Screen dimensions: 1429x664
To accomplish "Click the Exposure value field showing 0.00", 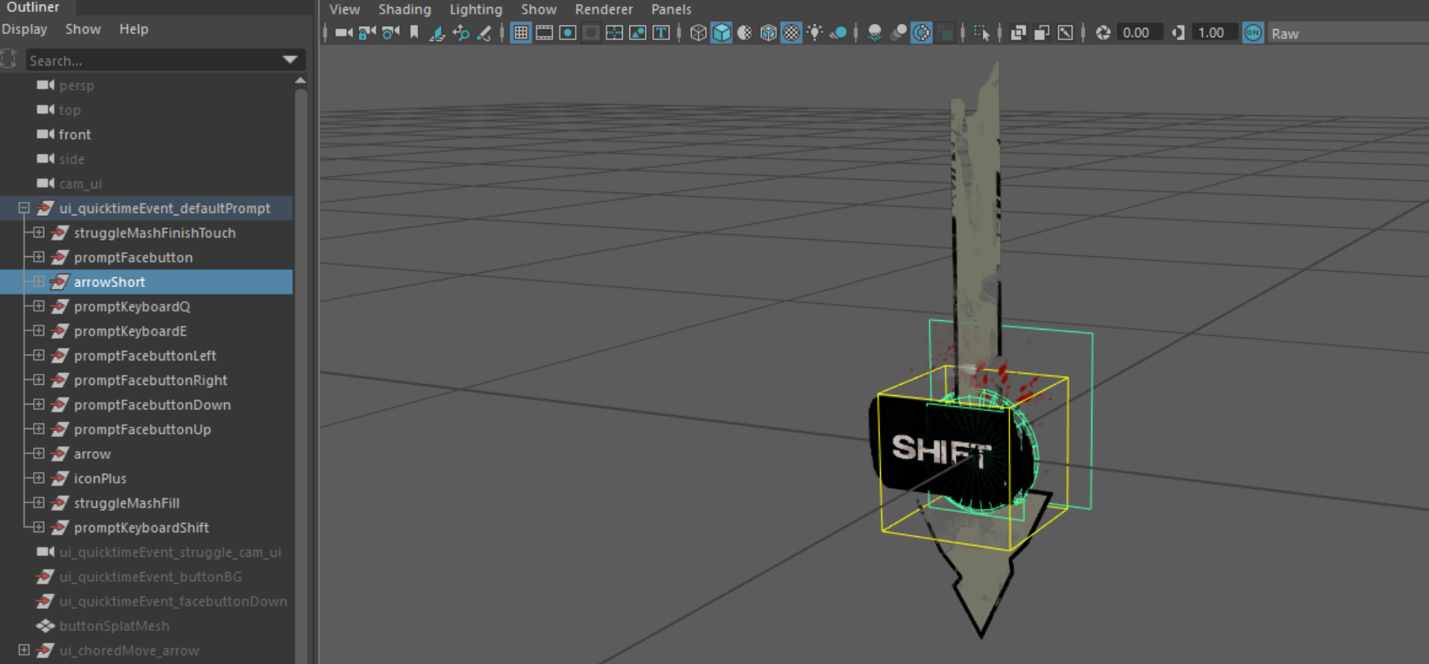I will click(x=1140, y=33).
